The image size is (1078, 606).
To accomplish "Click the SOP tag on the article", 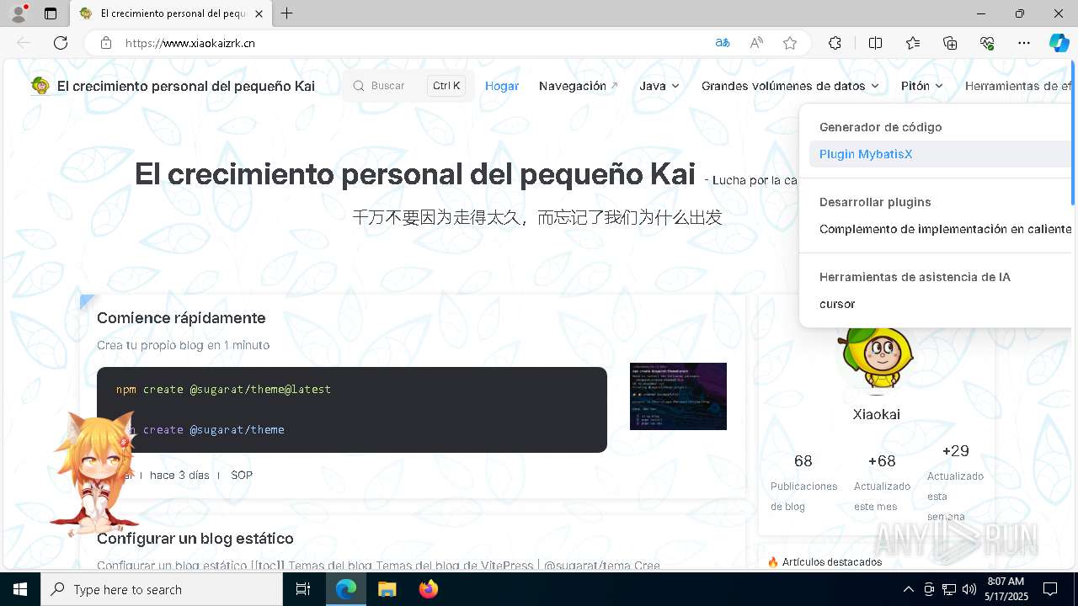I will click(242, 476).
